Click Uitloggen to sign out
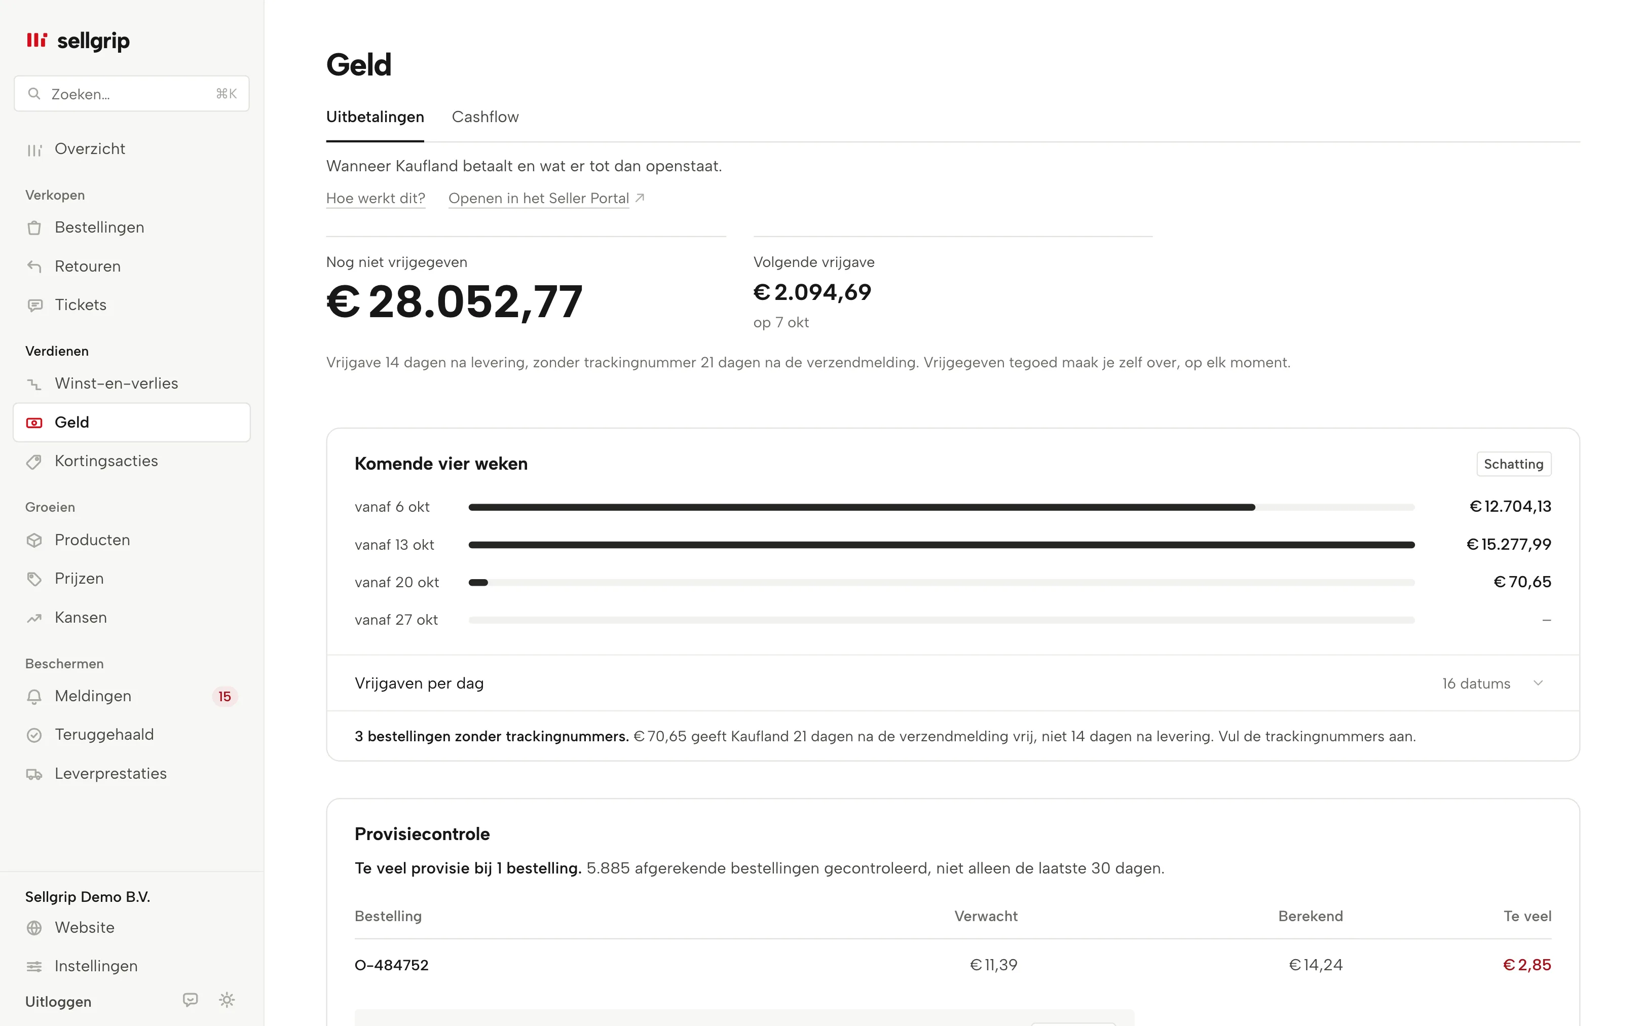The width and height of the screenshot is (1642, 1026). 58,1002
